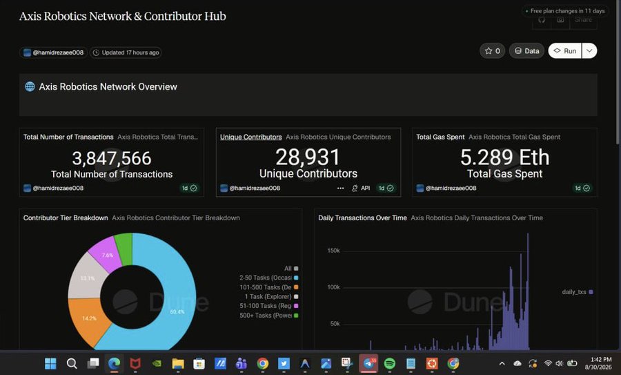The width and height of the screenshot is (621, 375).
Task: Open the underlined Unique Contributors widget title
Action: 251,137
